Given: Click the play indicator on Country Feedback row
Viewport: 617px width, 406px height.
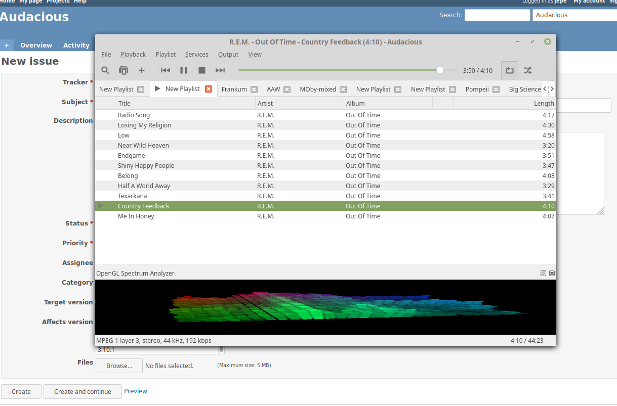Looking at the screenshot, I should [101, 206].
